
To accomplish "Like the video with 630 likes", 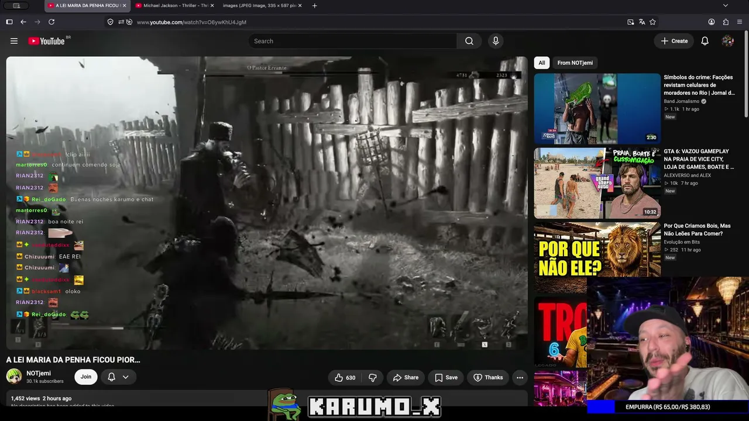I will 345,378.
